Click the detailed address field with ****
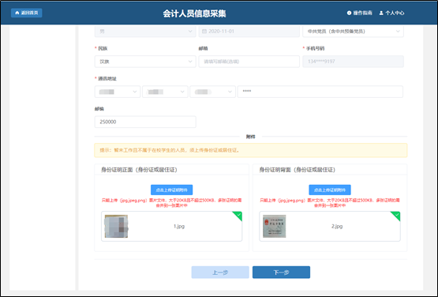 point(320,92)
